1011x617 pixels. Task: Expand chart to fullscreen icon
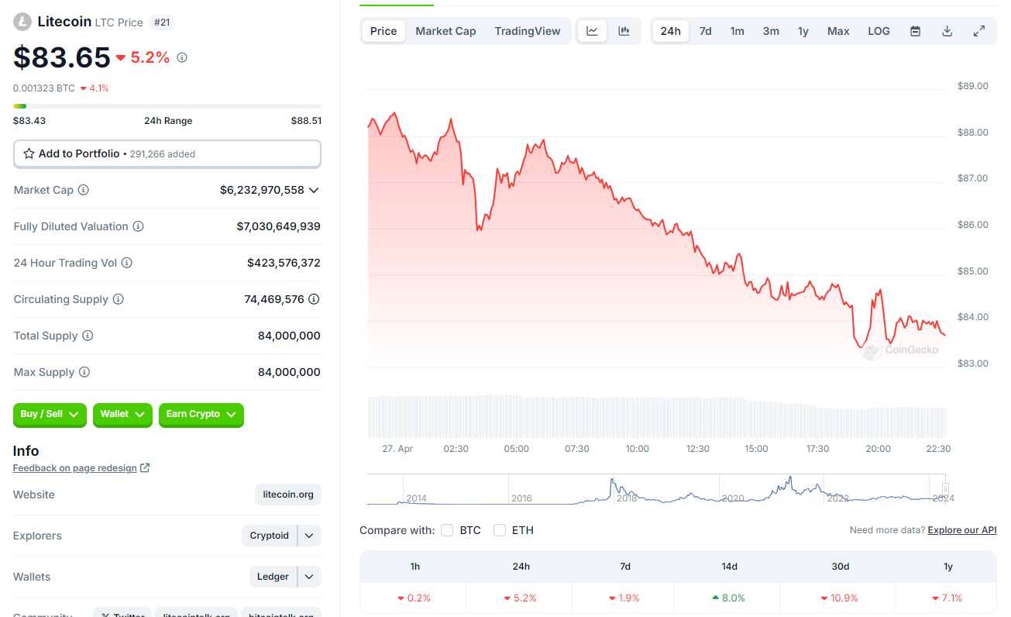coord(979,31)
